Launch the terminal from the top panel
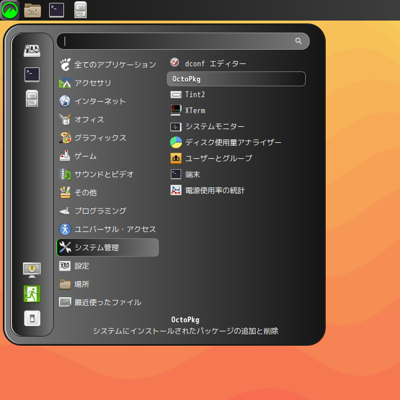The width and height of the screenshot is (400, 400). click(57, 10)
